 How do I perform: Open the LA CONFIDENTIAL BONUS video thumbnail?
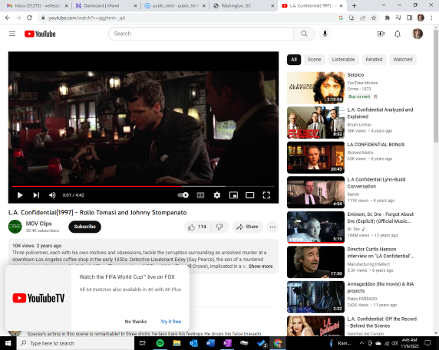(315, 158)
